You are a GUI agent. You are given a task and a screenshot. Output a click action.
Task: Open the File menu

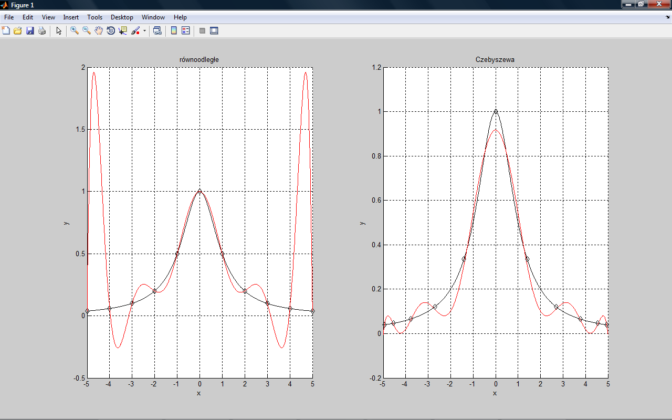pos(9,17)
